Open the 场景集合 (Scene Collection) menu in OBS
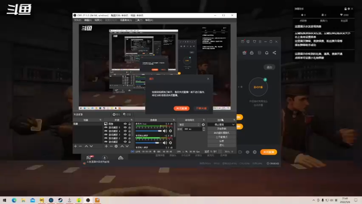This screenshot has height=204, width=362. pyautogui.click(x=126, y=20)
